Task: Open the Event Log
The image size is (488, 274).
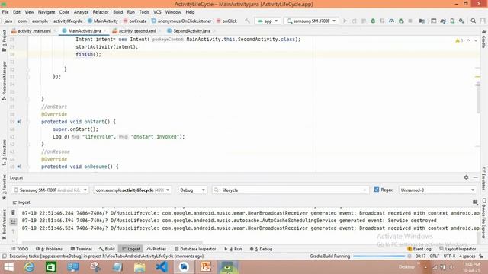Action: click(x=419, y=249)
